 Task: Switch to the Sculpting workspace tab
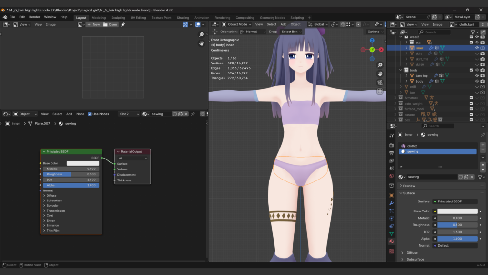tap(118, 18)
